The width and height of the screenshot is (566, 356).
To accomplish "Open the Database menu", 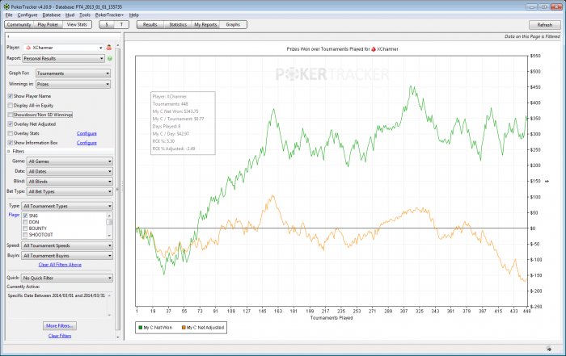I will coord(52,15).
